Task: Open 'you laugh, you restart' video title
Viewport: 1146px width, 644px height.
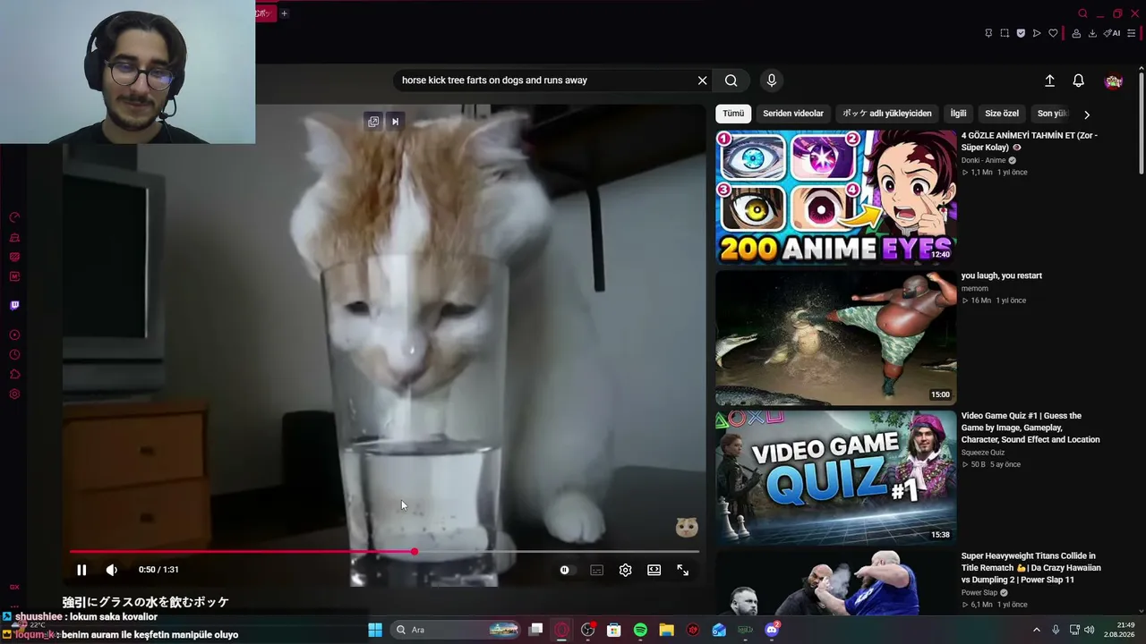Action: (x=1002, y=275)
